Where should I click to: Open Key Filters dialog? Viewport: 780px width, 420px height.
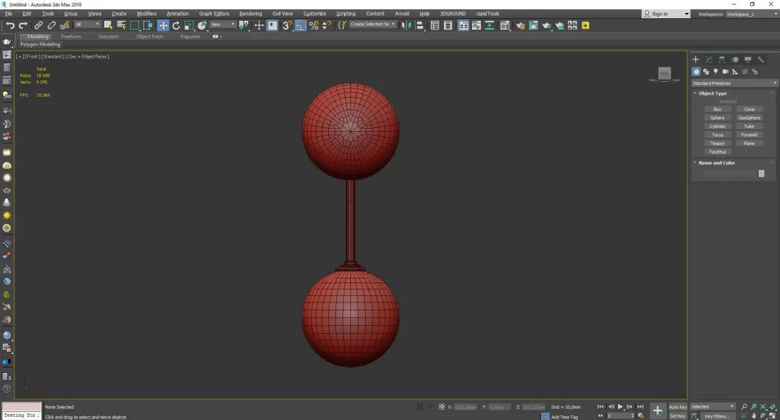pos(717,416)
